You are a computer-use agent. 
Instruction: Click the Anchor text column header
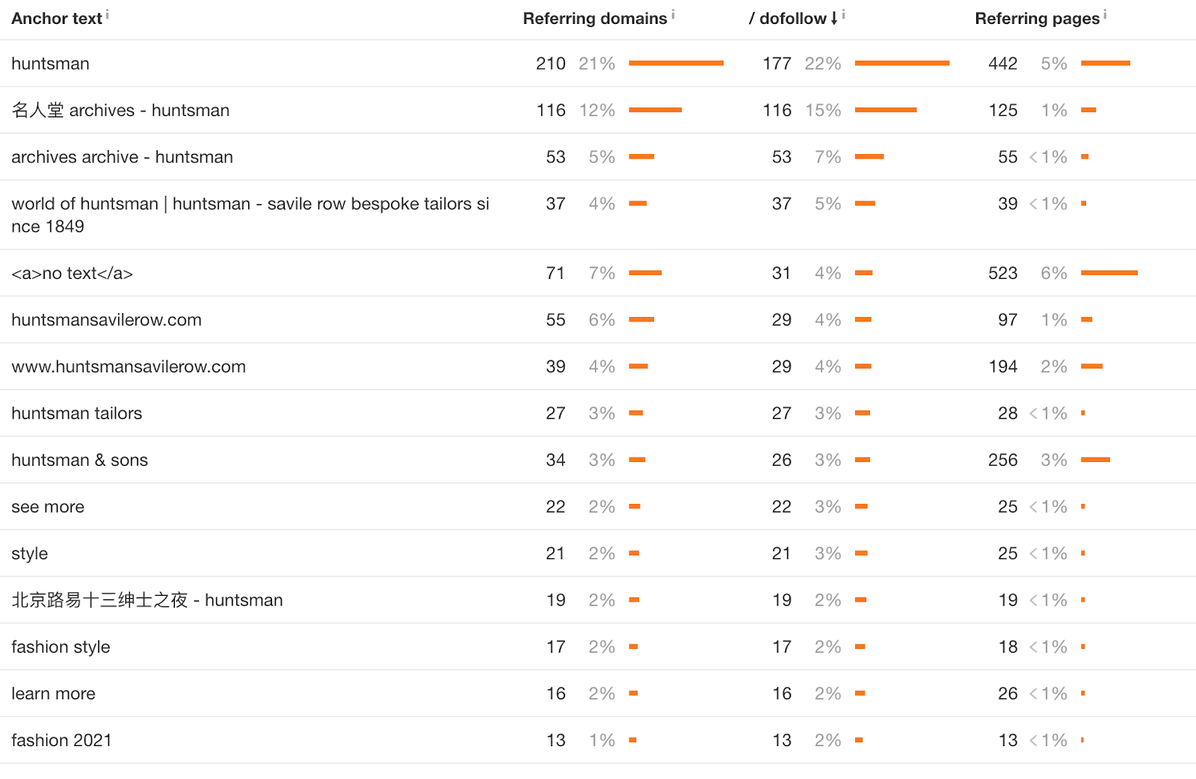click(57, 19)
